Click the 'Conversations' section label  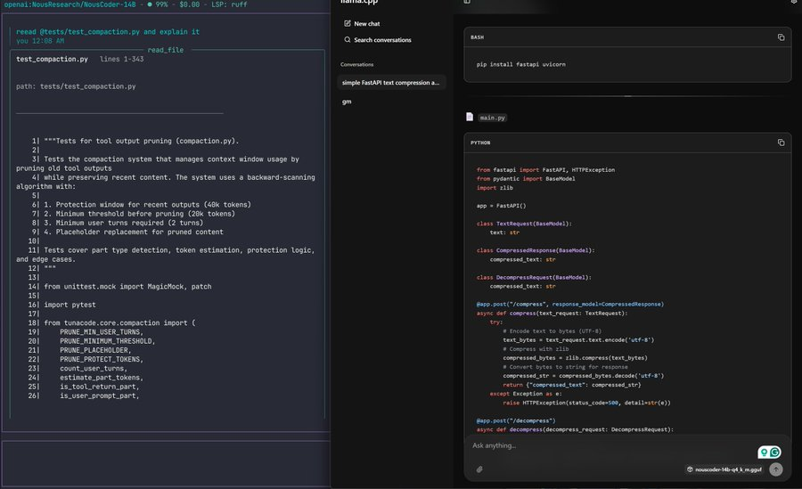click(356, 64)
